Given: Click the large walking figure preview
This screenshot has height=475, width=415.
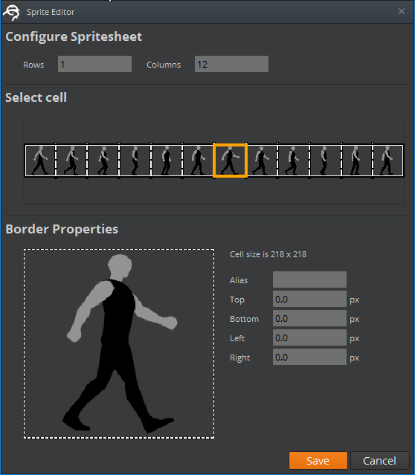Looking at the screenshot, I should (x=119, y=343).
